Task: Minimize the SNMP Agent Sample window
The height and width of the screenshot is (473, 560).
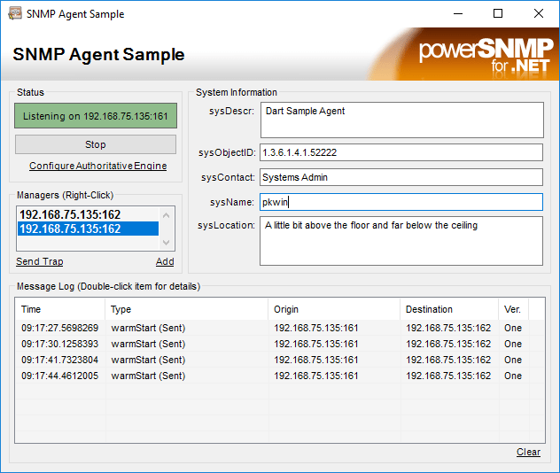Action: (458, 14)
